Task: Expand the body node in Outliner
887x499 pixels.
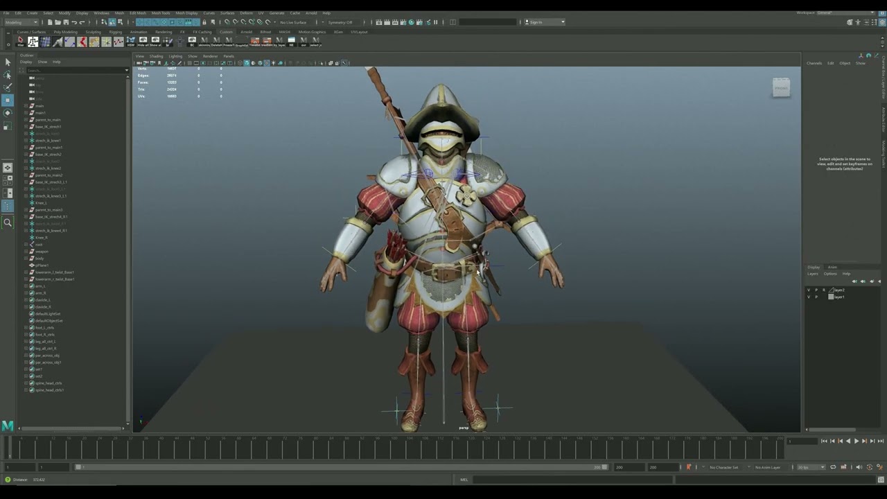Action: (x=26, y=258)
